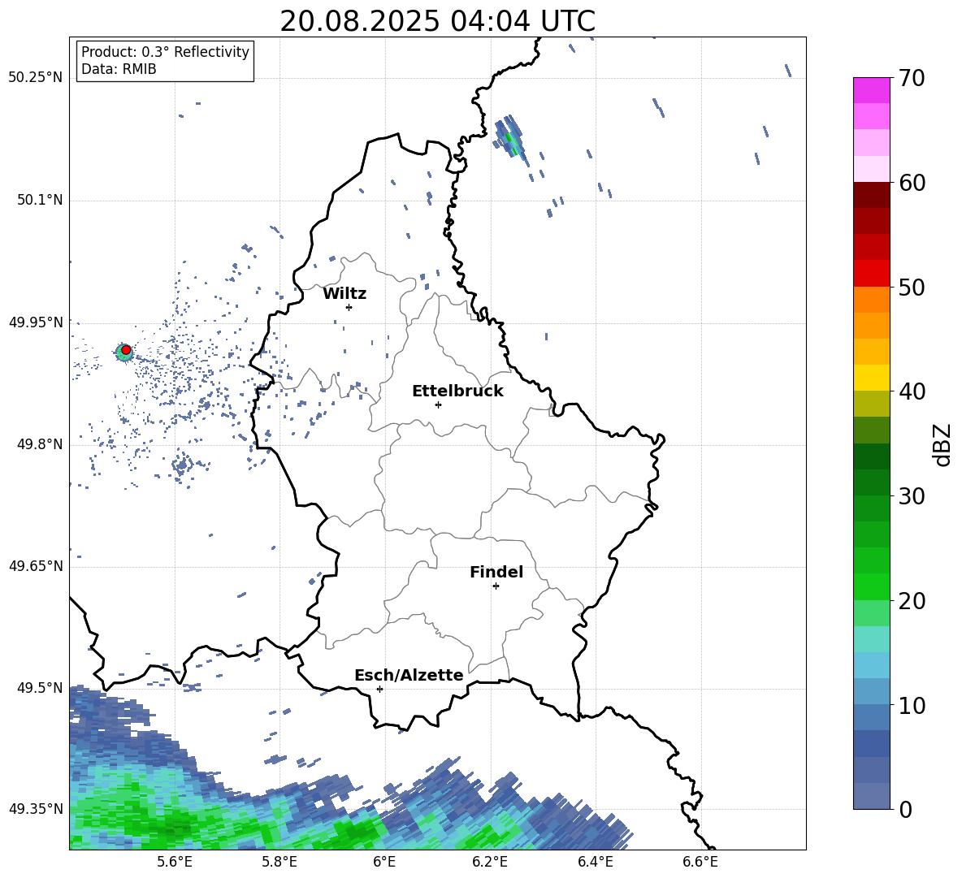The height and width of the screenshot is (878, 962).
Task: Click the 49.5°N latitude label
Action: click(40, 688)
